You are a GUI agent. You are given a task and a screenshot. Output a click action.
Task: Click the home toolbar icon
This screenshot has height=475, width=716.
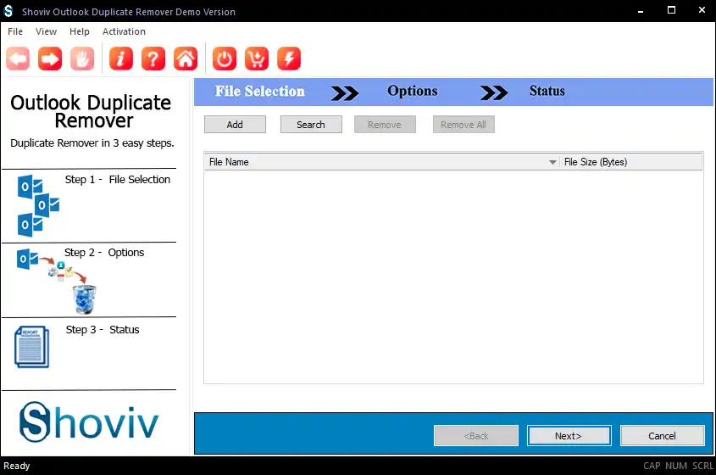186,59
